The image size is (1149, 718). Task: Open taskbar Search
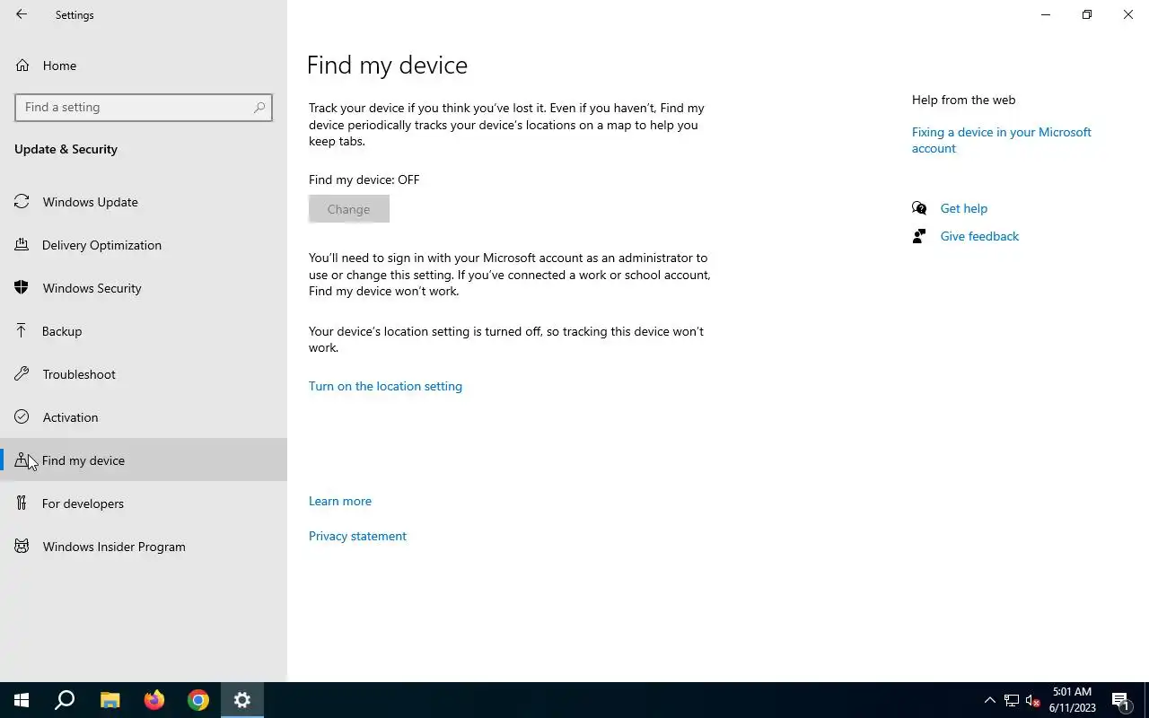coord(65,700)
